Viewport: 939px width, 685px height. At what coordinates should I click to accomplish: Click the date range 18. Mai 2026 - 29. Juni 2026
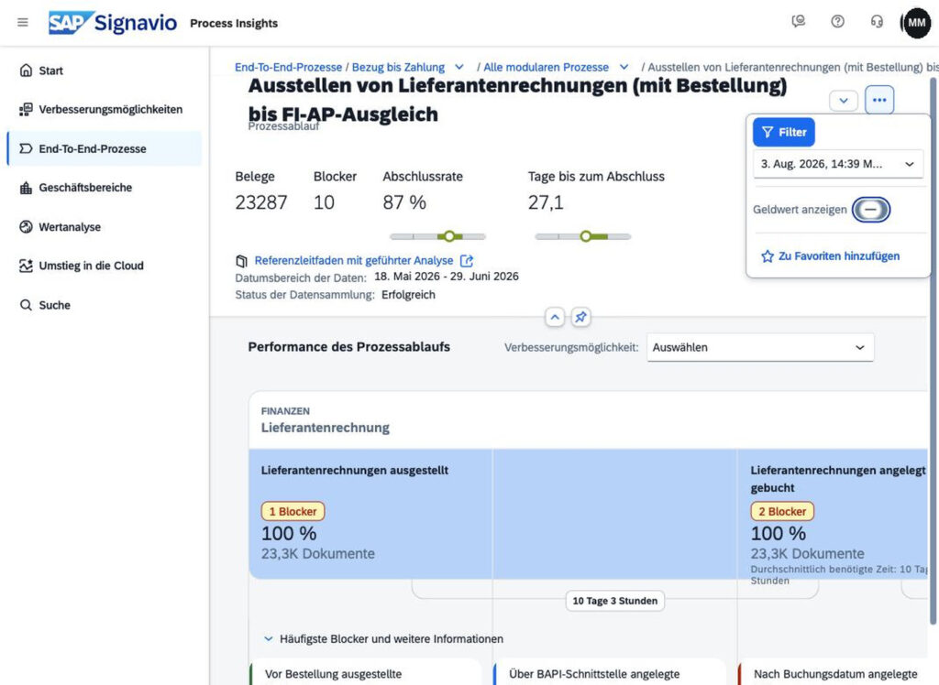(447, 277)
